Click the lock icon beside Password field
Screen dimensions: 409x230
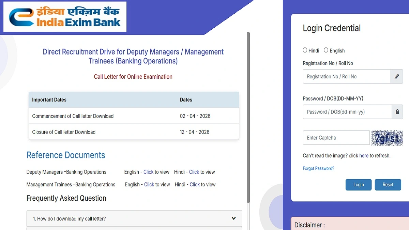point(397,112)
